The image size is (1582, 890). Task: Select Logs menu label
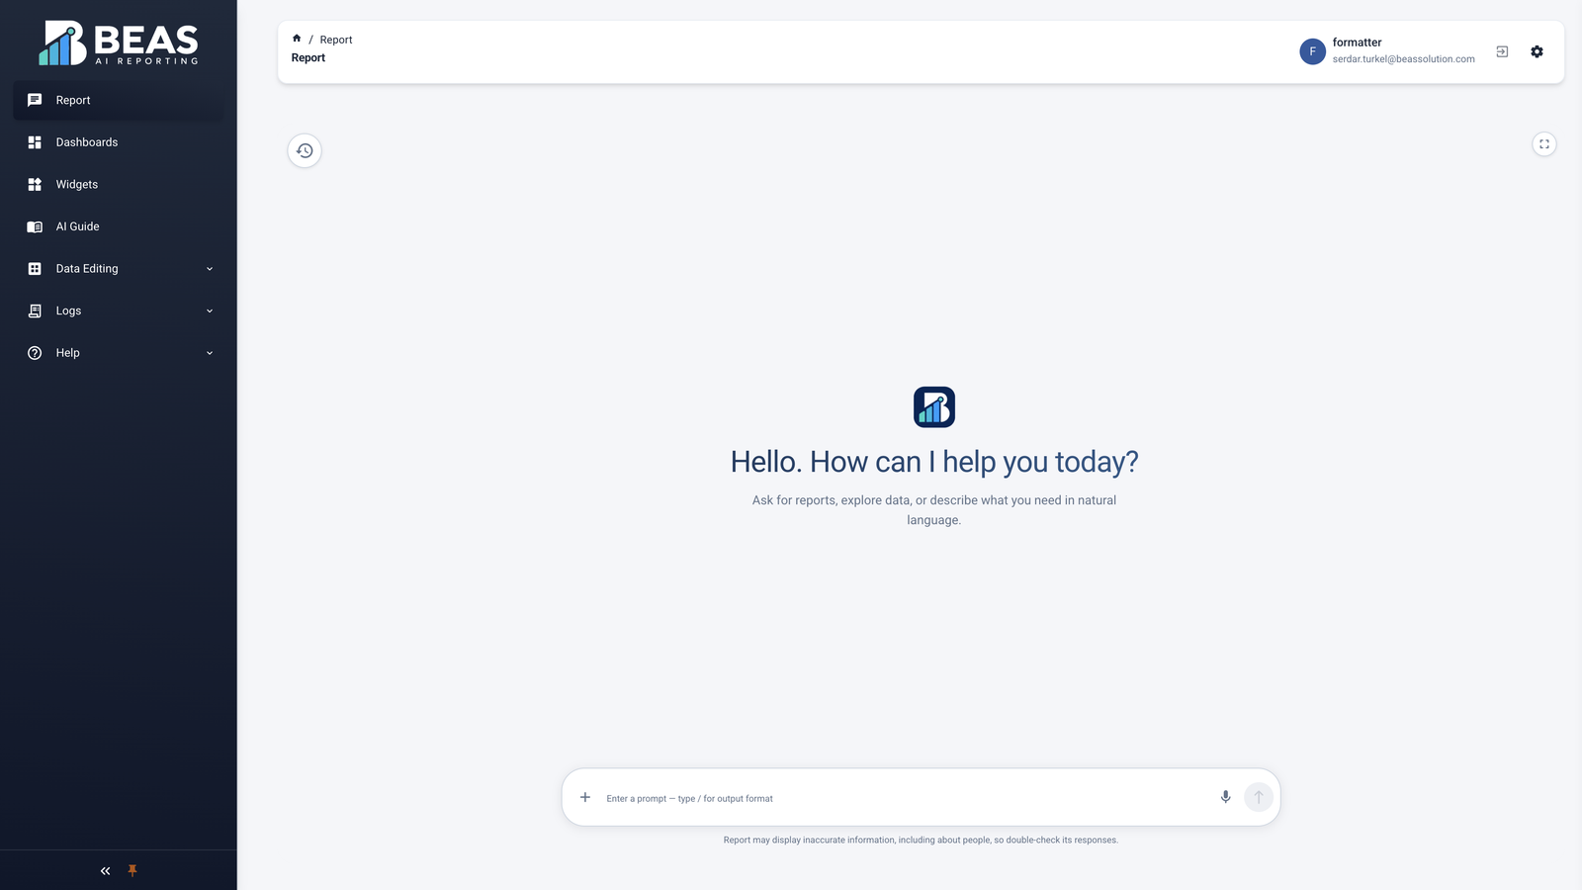[68, 311]
